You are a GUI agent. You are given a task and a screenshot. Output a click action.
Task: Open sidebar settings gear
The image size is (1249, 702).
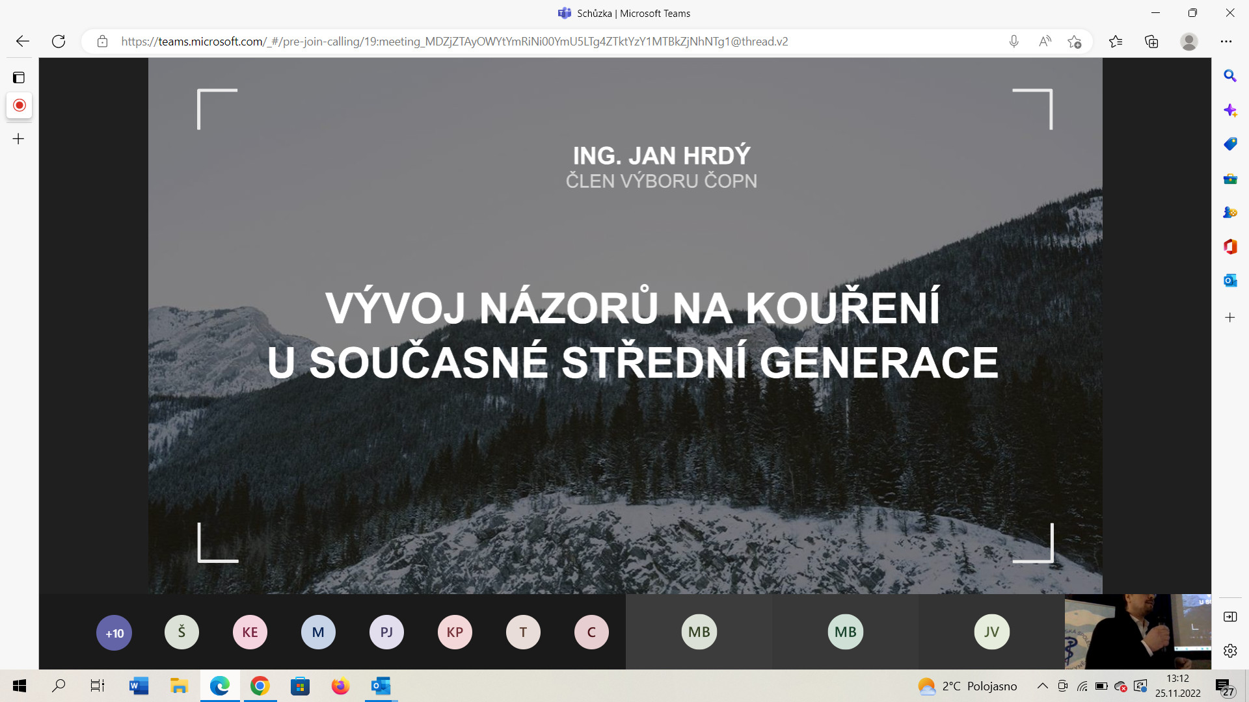point(1230,651)
